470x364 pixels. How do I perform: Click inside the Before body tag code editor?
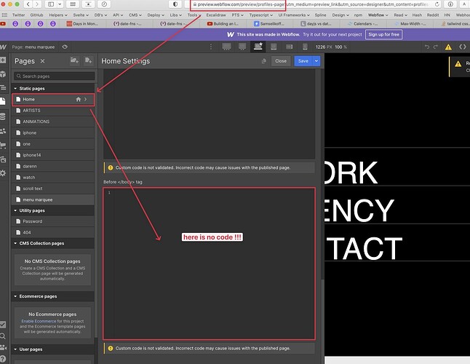[x=210, y=264]
